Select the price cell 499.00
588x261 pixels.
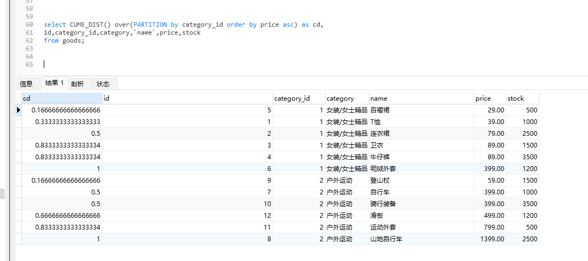pyautogui.click(x=490, y=216)
